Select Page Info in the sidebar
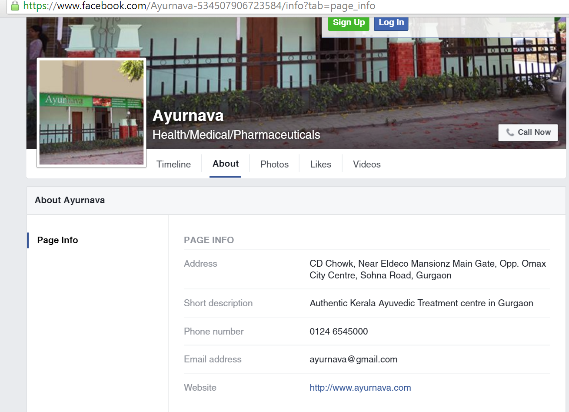Viewport: 569px width, 412px height. pos(57,240)
